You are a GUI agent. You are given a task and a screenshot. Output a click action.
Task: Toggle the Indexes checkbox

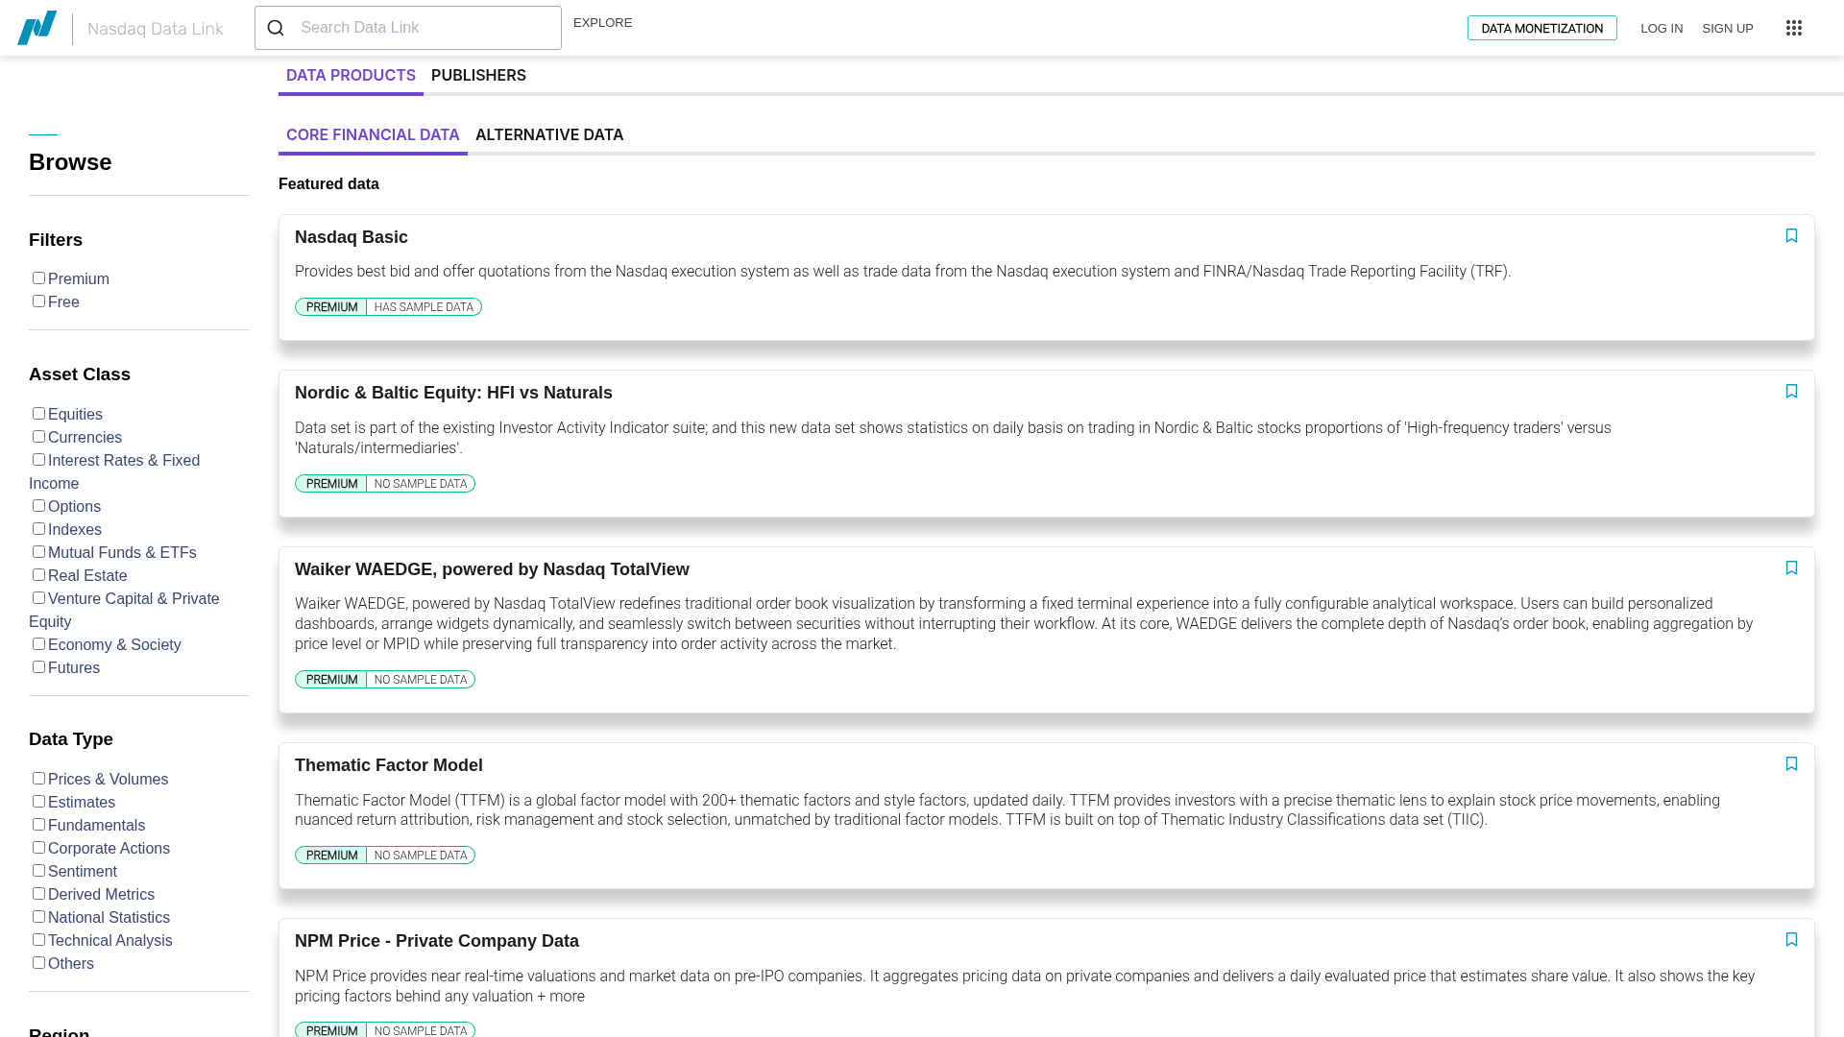click(38, 529)
